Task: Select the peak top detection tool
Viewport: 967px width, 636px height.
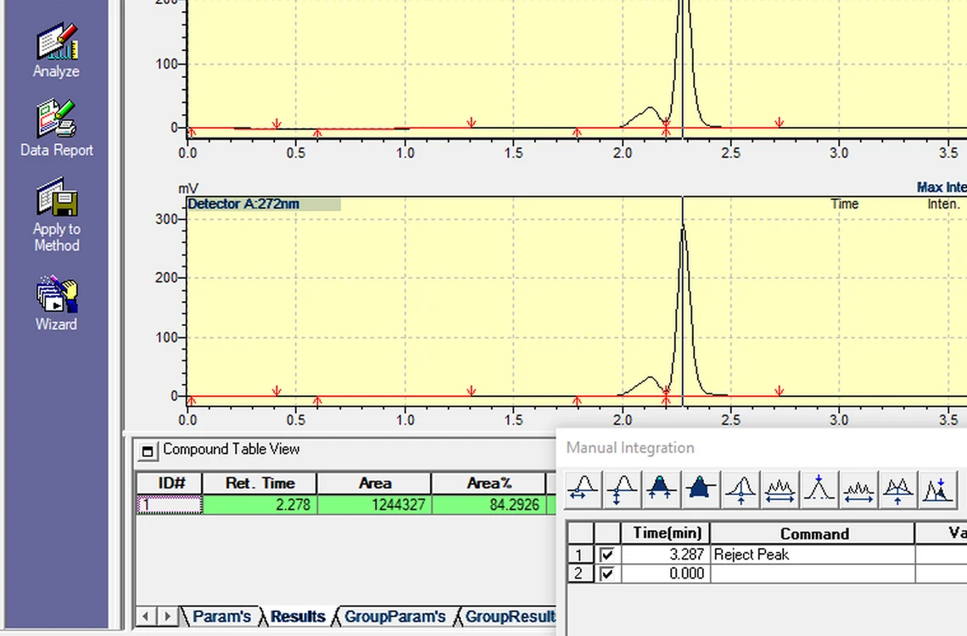Action: (x=819, y=490)
